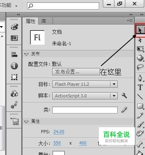Collapse the tools panel double arrows
This screenshot has width=145, height=155.
pos(142,14)
